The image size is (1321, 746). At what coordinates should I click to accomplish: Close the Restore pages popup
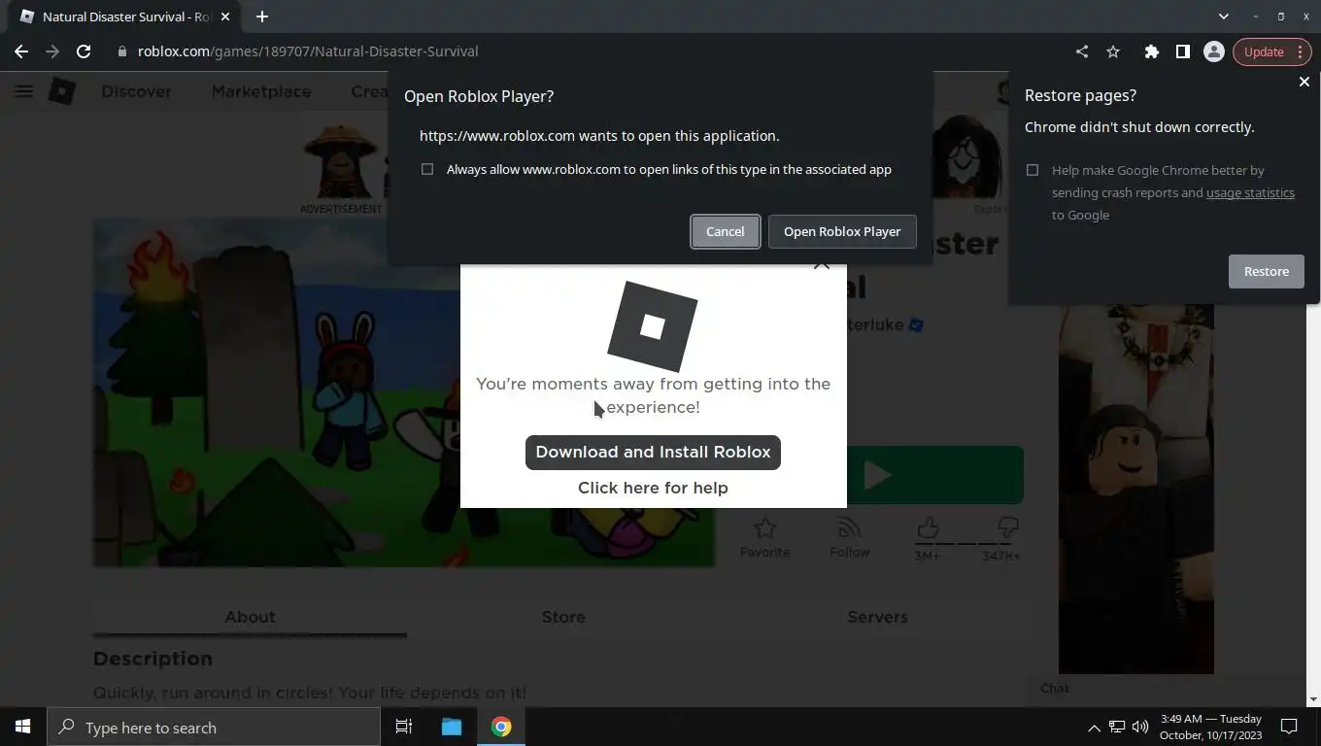(1304, 83)
